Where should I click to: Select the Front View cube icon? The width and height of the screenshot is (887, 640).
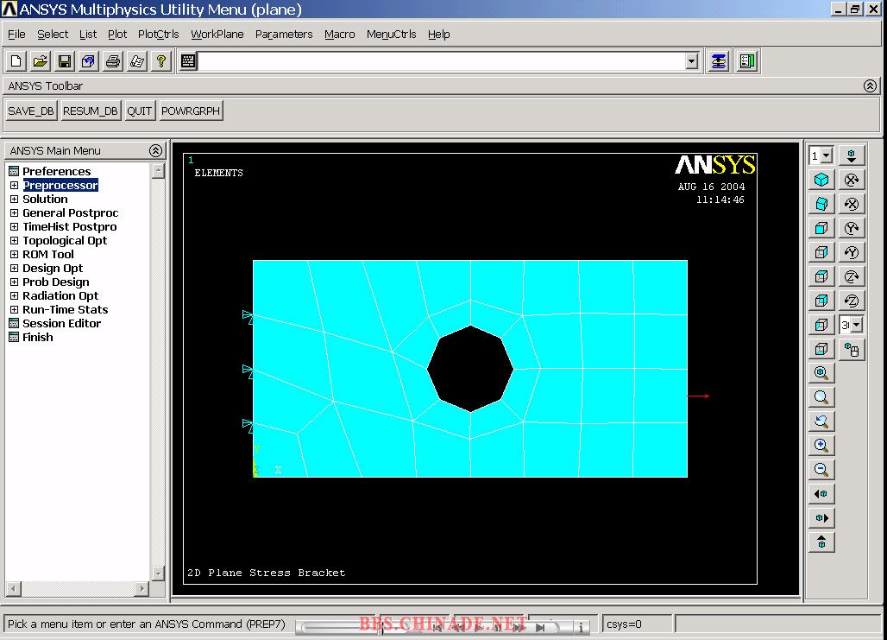tap(821, 228)
